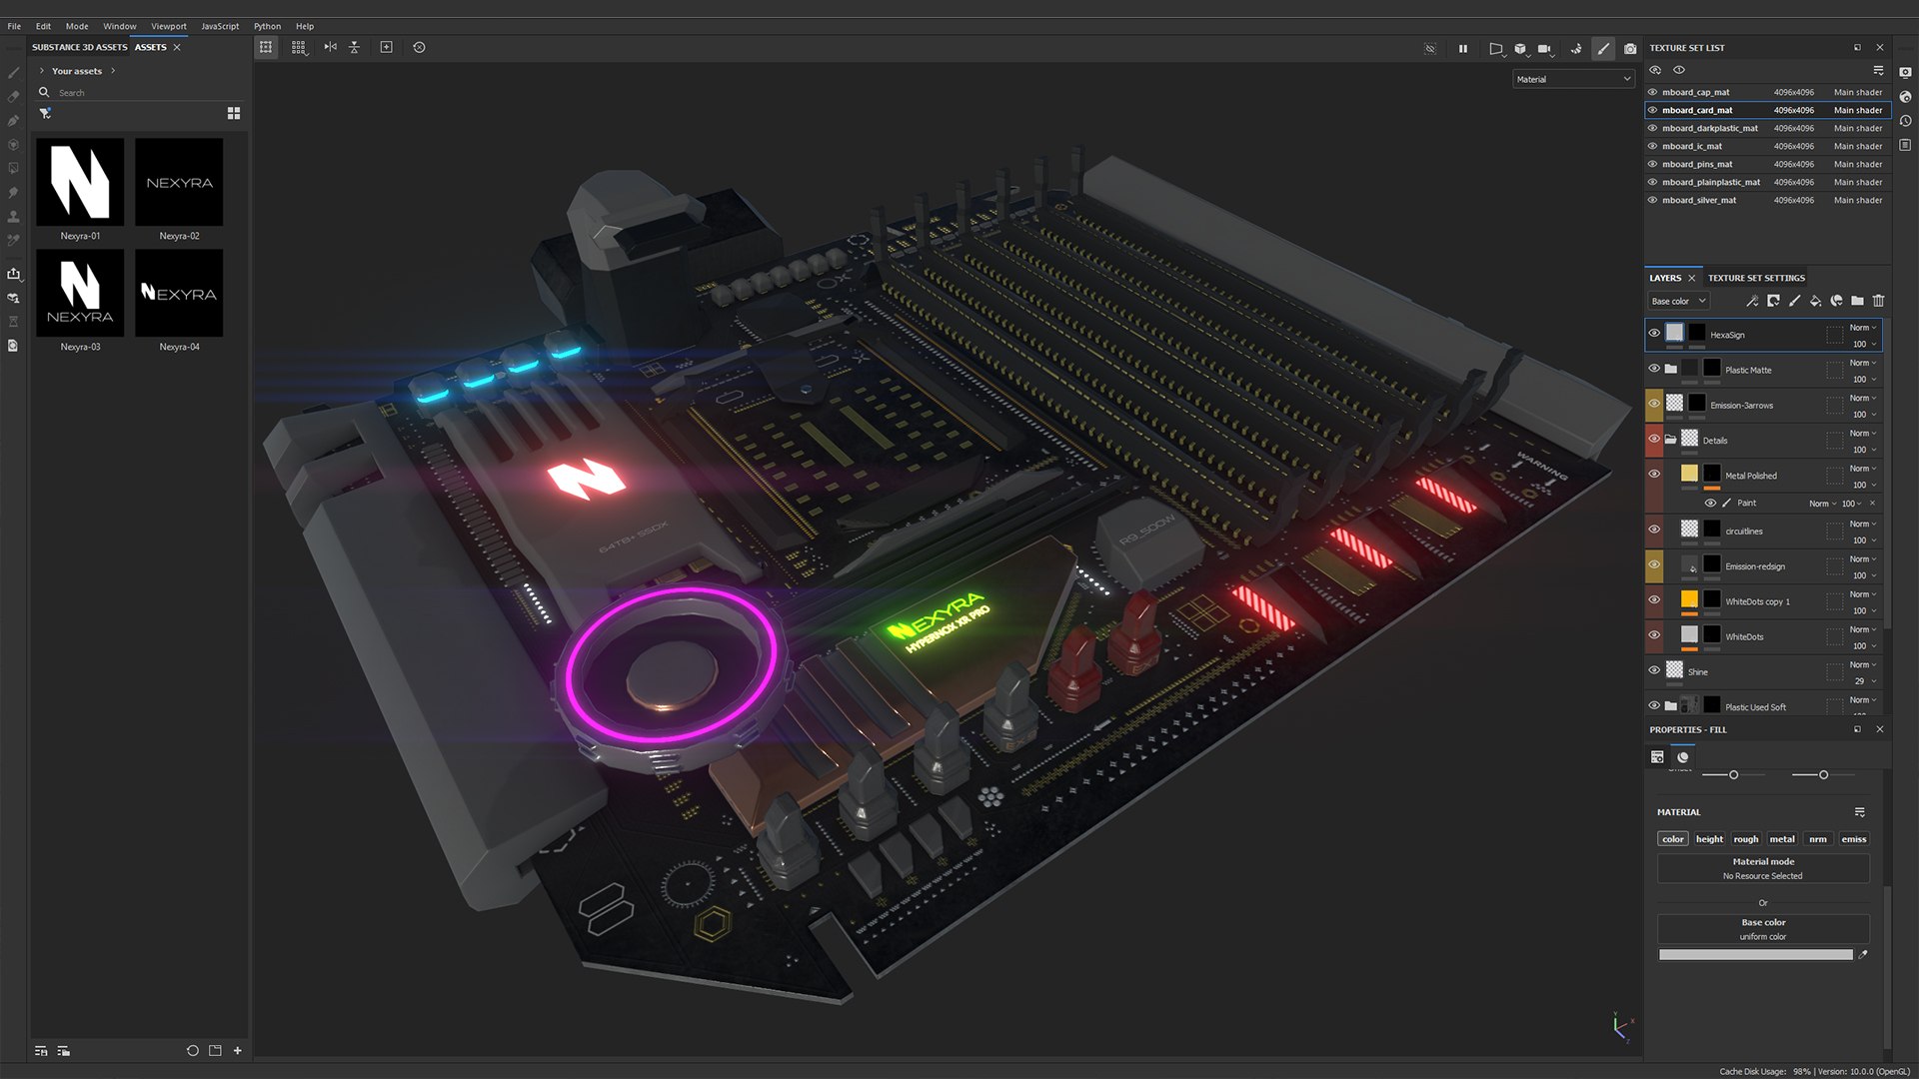This screenshot has height=1079, width=1919.
Task: Toggle visibility of mboard_cap_mat texture set
Action: tap(1653, 92)
